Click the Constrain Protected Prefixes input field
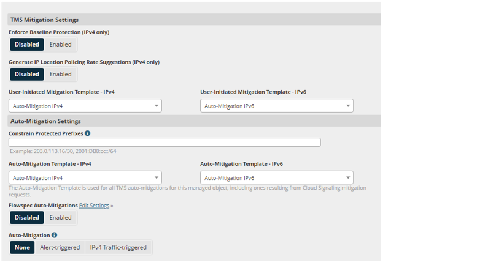This screenshot has height=268, width=488. coord(165,142)
